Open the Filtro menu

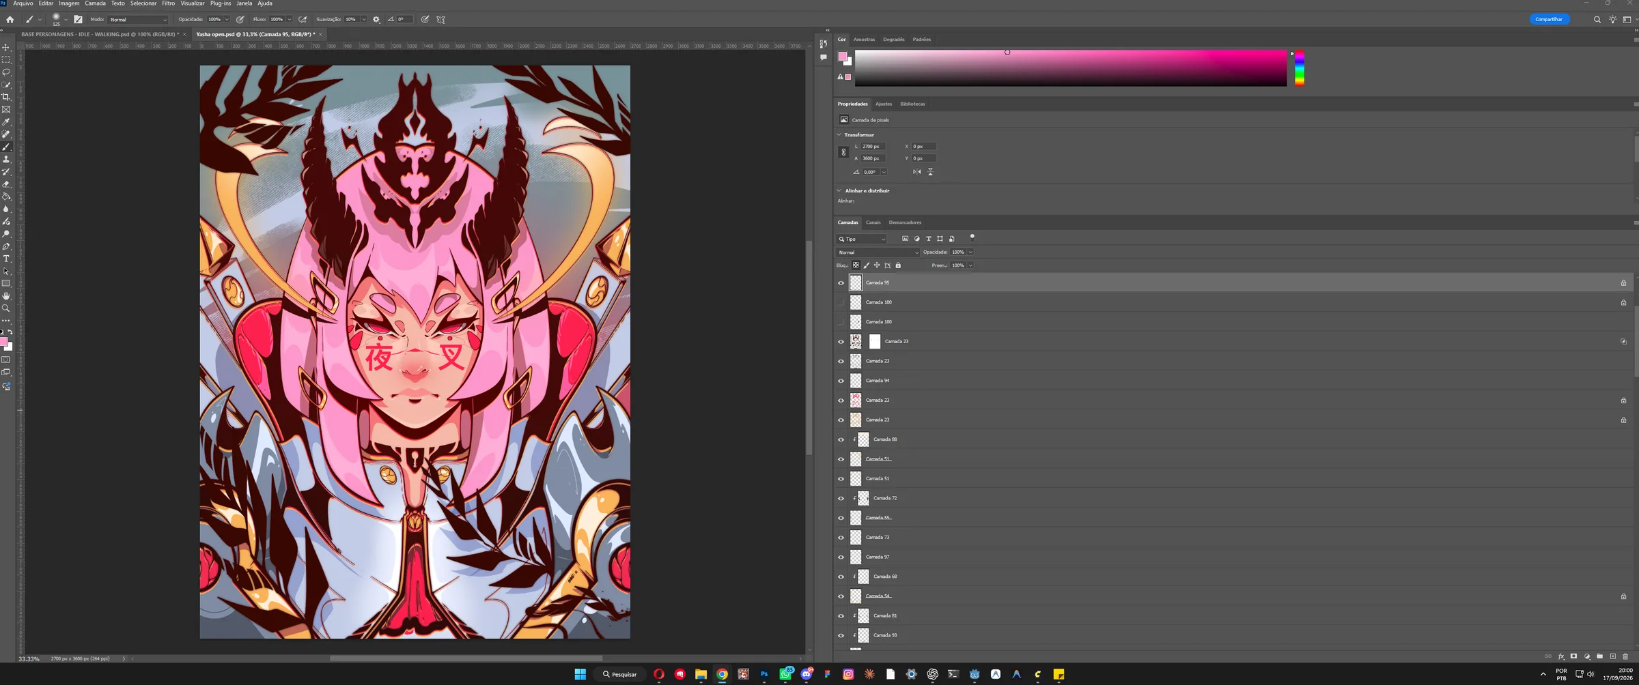168,3
